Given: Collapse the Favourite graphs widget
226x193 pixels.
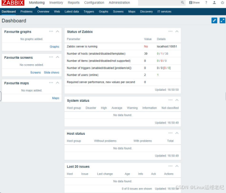Looking at the screenshot, I should [57, 31].
